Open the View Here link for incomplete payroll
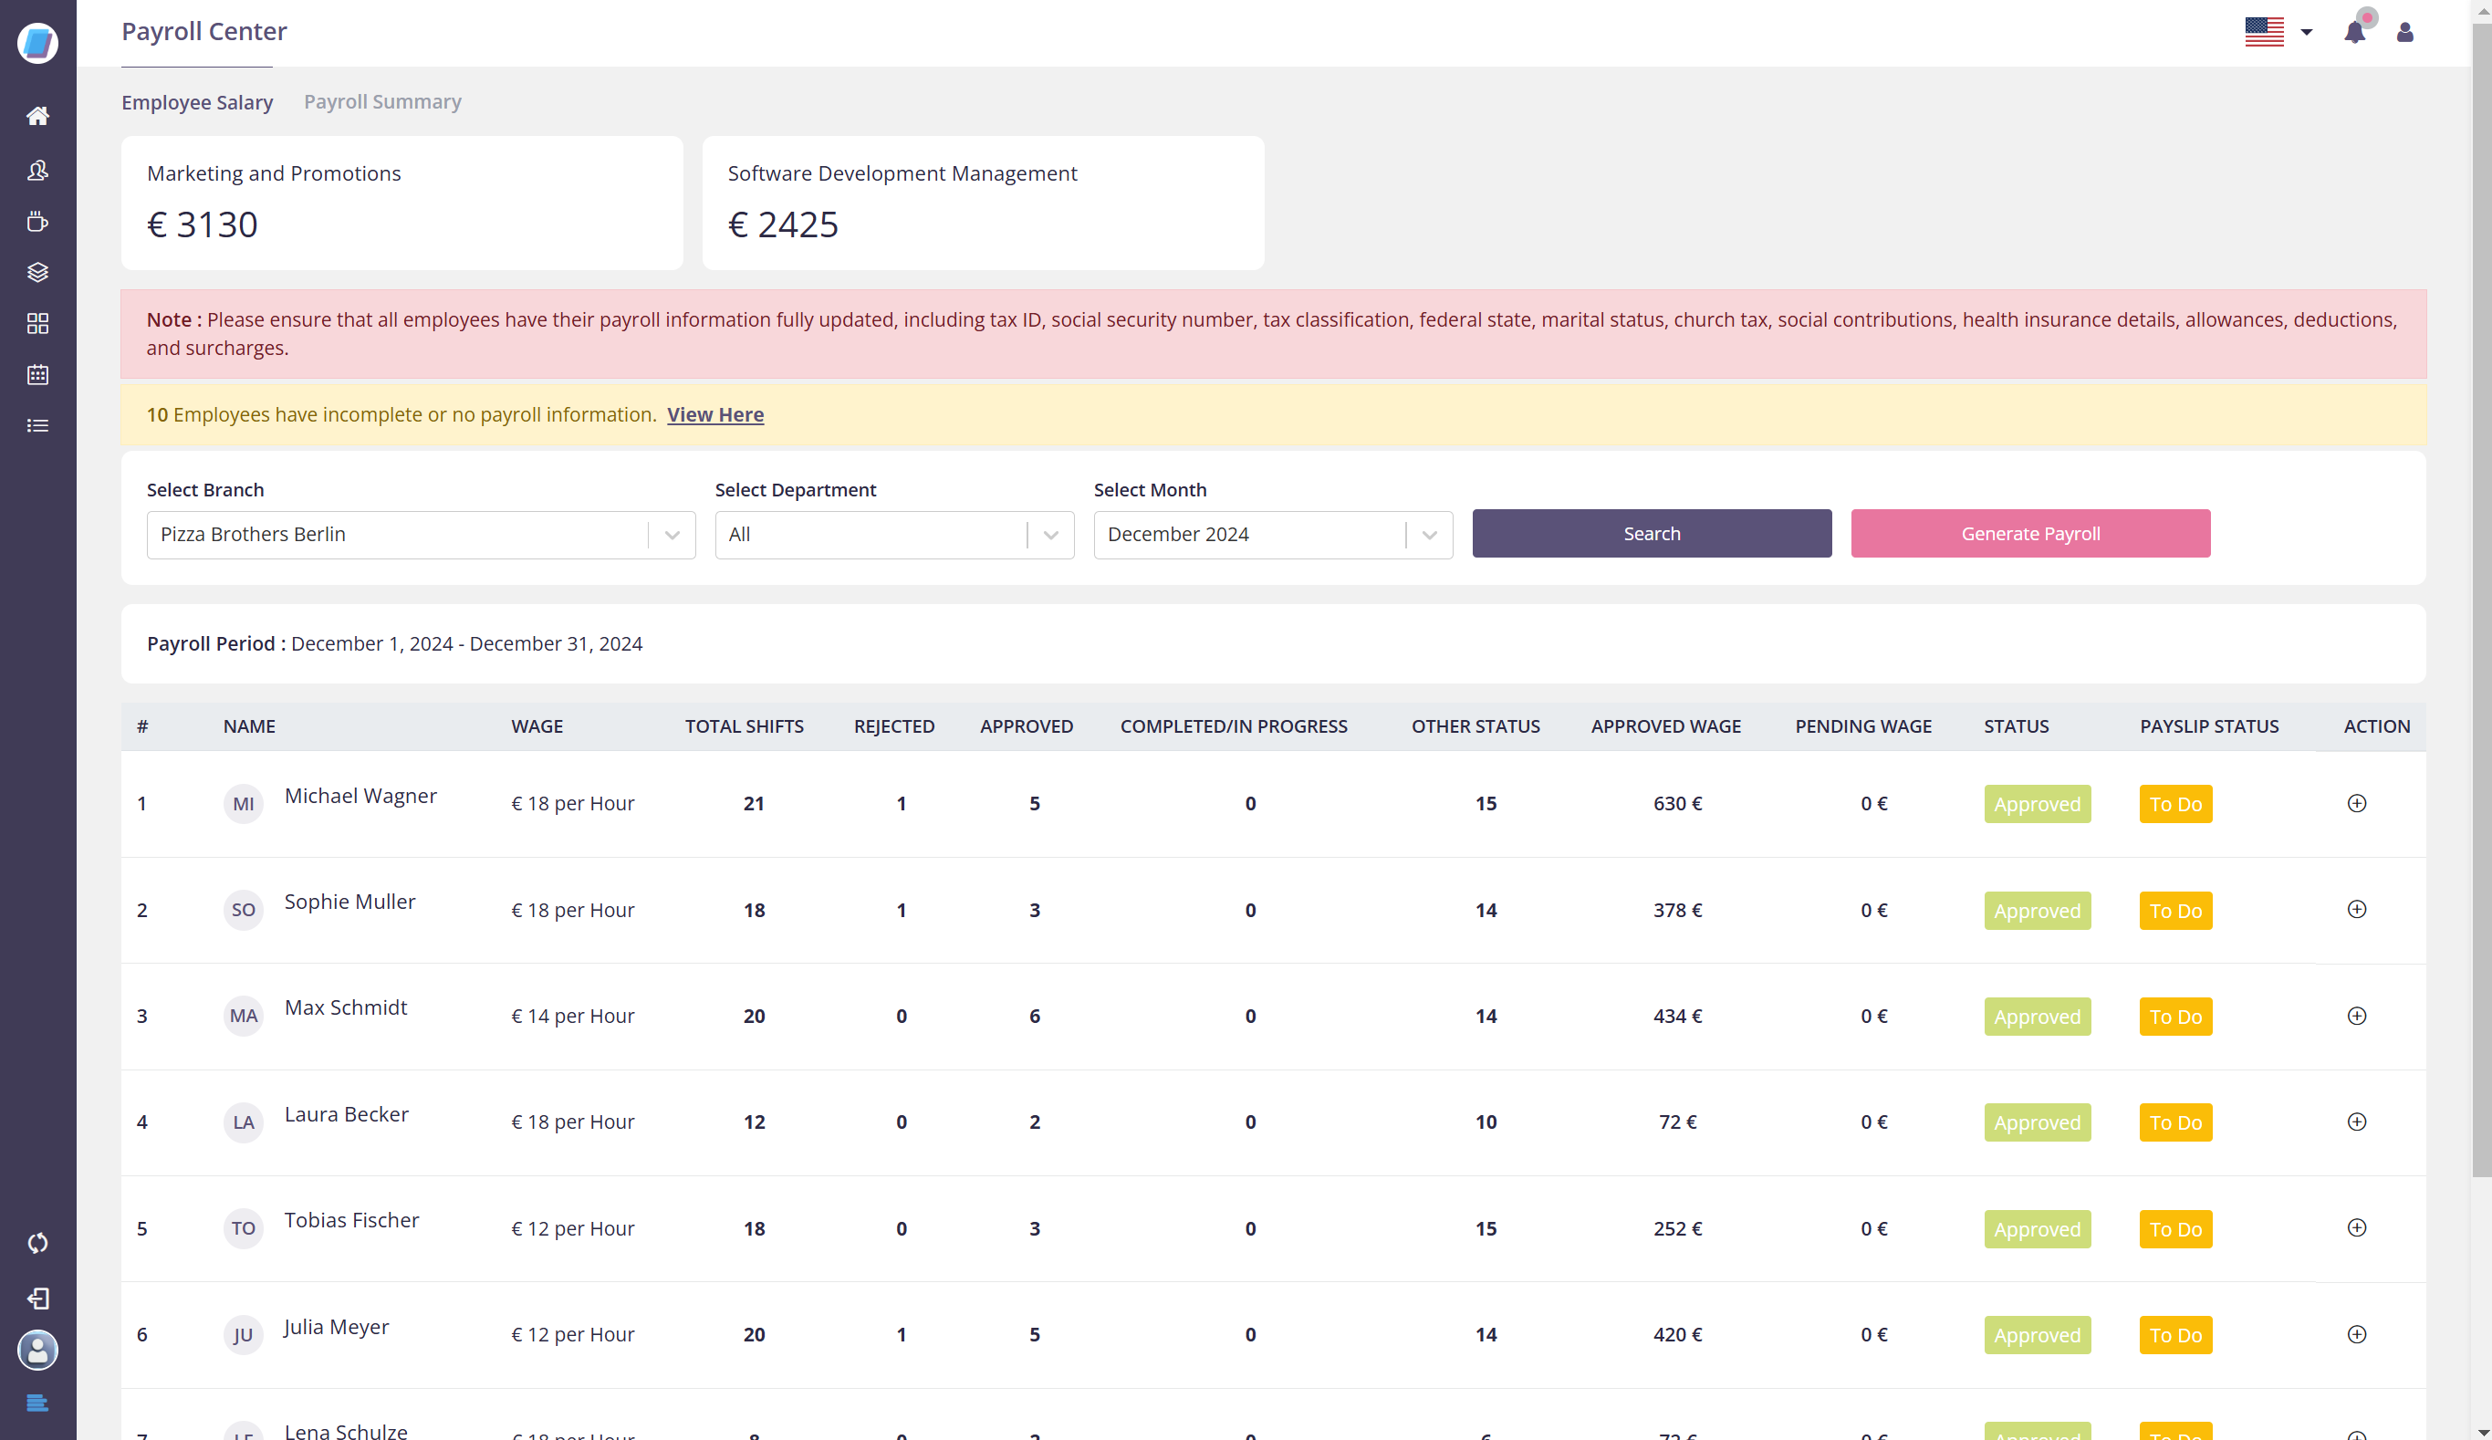Image resolution: width=2492 pixels, height=1440 pixels. tap(715, 414)
